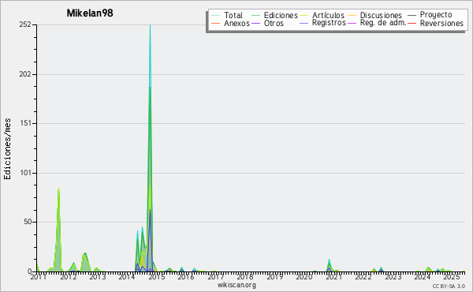Click the 2024 x-axis year label
This screenshot has height=292, width=473.
coord(422,276)
